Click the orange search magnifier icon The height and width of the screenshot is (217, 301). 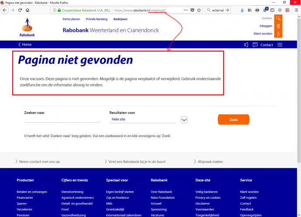pyautogui.click(x=278, y=18)
